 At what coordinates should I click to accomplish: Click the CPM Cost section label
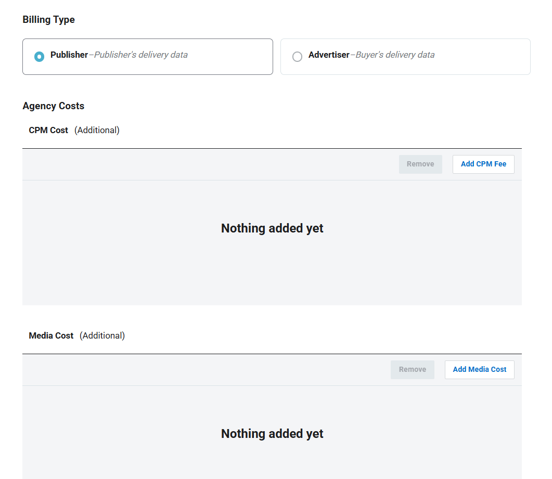click(48, 130)
